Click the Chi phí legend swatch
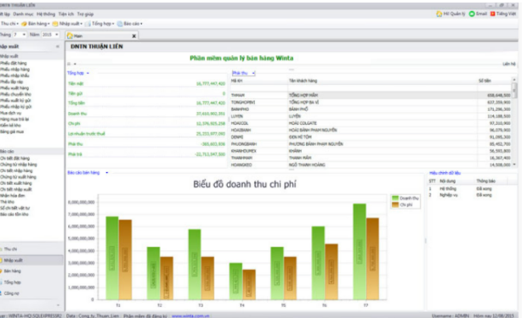The width and height of the screenshot is (527, 318). click(x=395, y=204)
